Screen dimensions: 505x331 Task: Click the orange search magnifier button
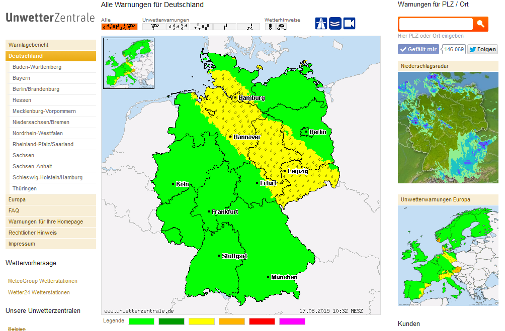tap(481, 24)
